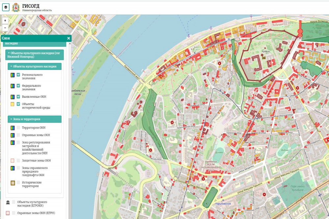Click the Защитные зоны ОКН color swatch

tap(12, 160)
